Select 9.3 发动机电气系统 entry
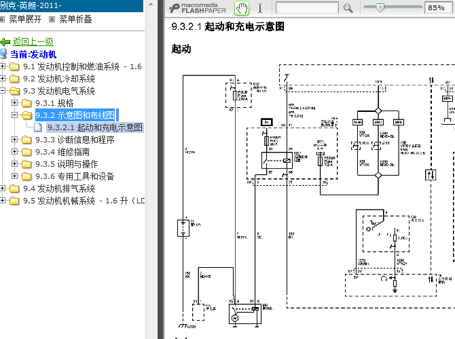This screenshot has width=455, height=339. [x=59, y=91]
